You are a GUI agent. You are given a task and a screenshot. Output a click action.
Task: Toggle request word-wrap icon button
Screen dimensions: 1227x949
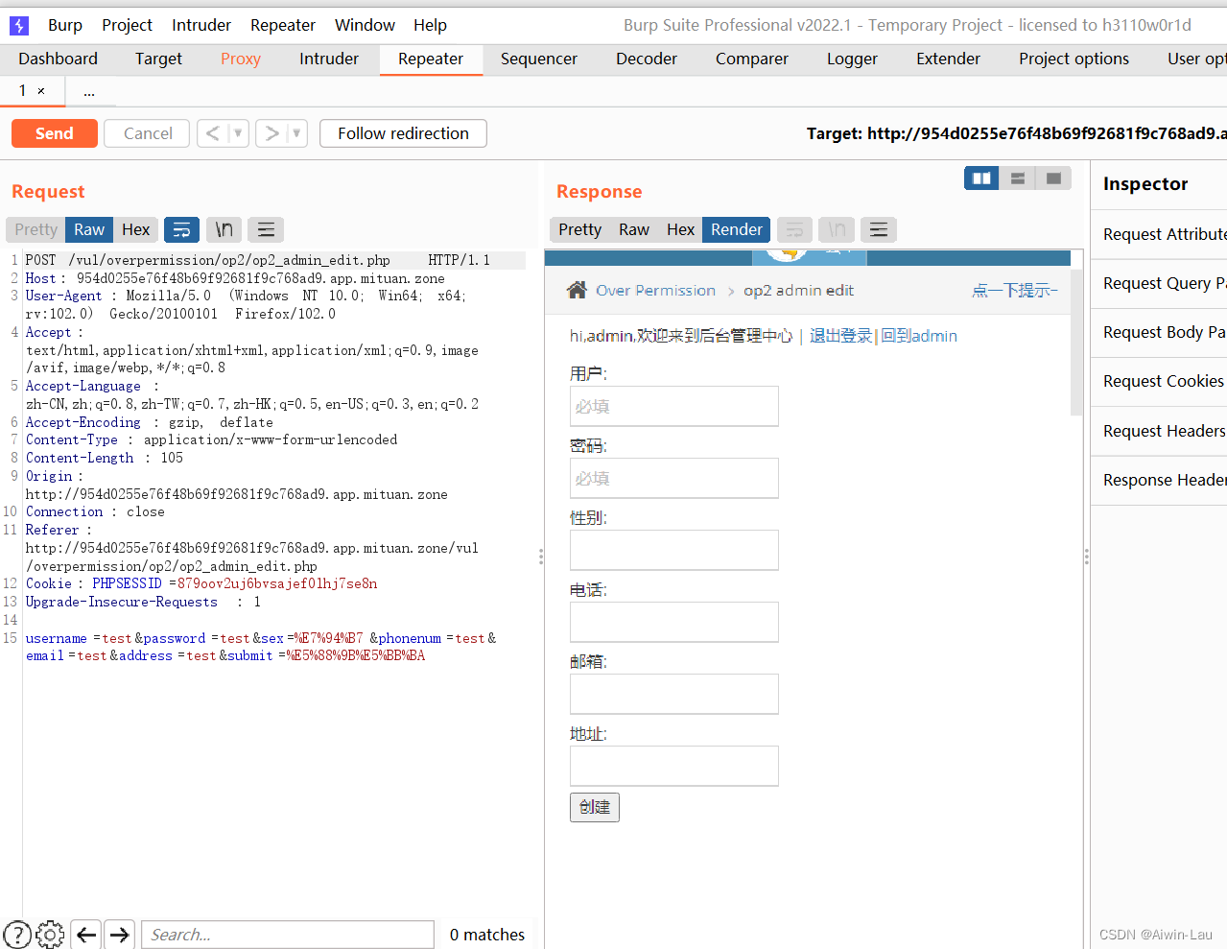pyautogui.click(x=181, y=229)
